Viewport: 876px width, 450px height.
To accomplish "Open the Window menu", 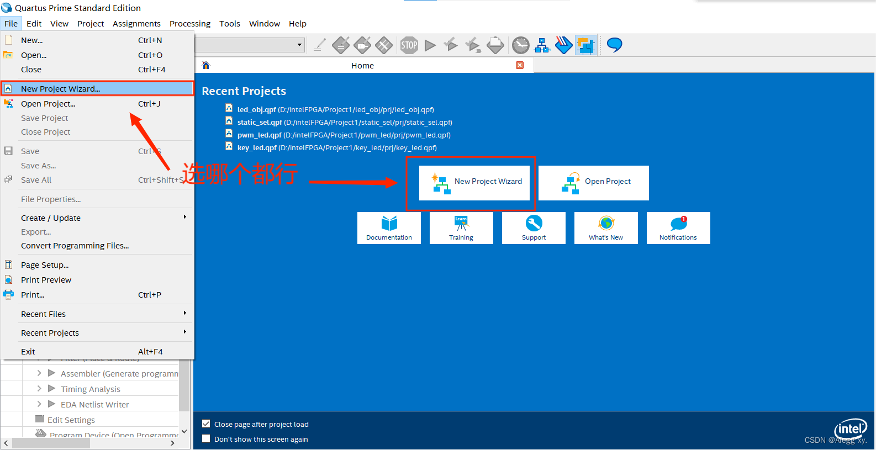I will [x=265, y=24].
